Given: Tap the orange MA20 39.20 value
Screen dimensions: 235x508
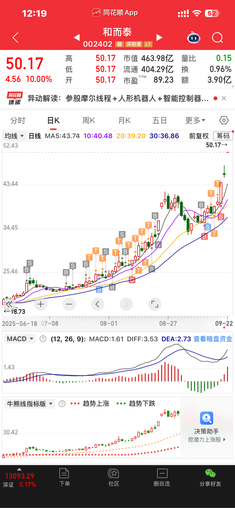Looking at the screenshot, I should (x=131, y=136).
